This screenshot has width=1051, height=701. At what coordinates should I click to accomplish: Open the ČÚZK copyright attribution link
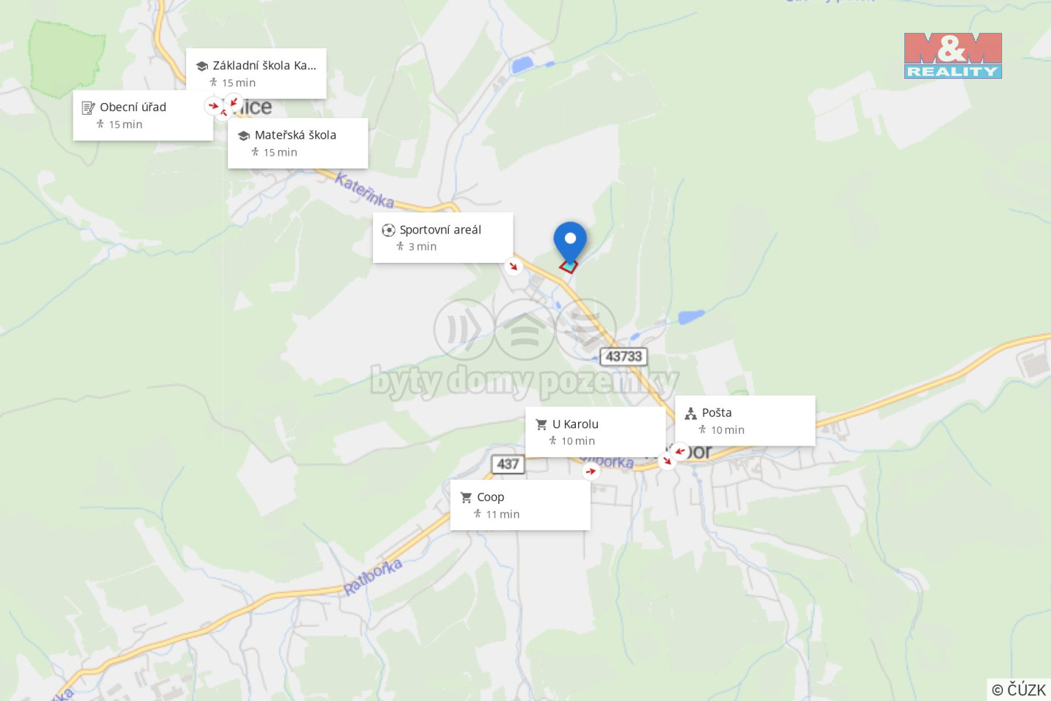pyautogui.click(x=1019, y=689)
